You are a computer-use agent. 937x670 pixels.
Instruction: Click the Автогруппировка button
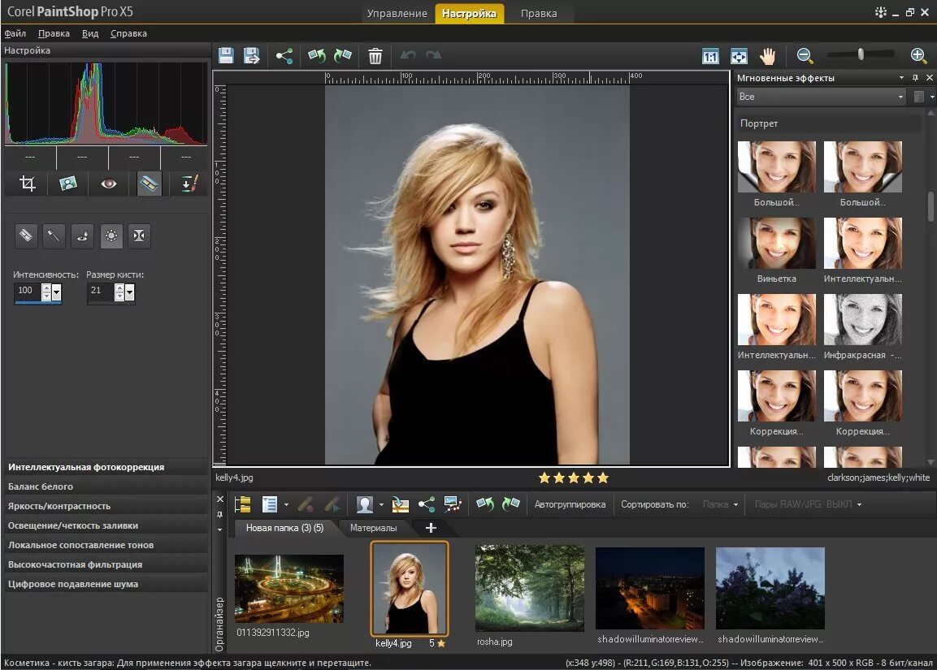[x=570, y=504]
